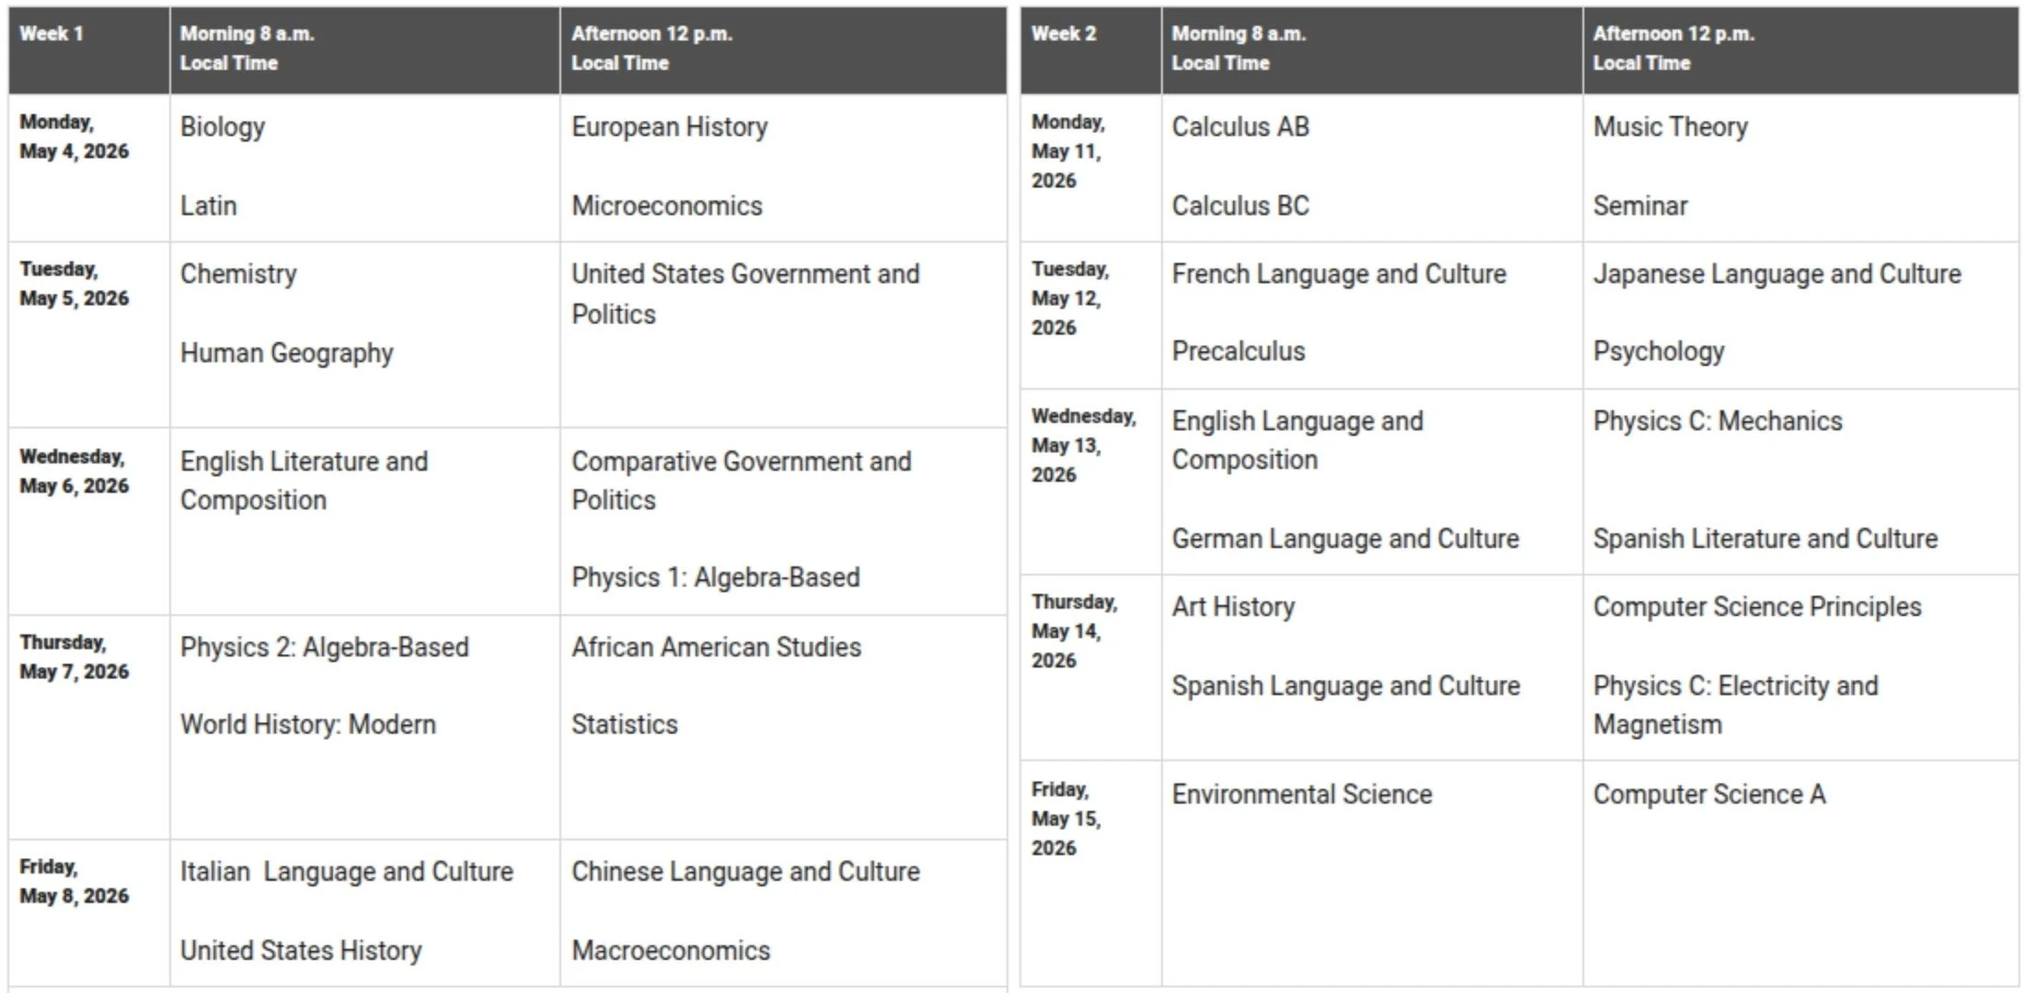Select Art History on Thursday, May 14

[x=1233, y=607]
